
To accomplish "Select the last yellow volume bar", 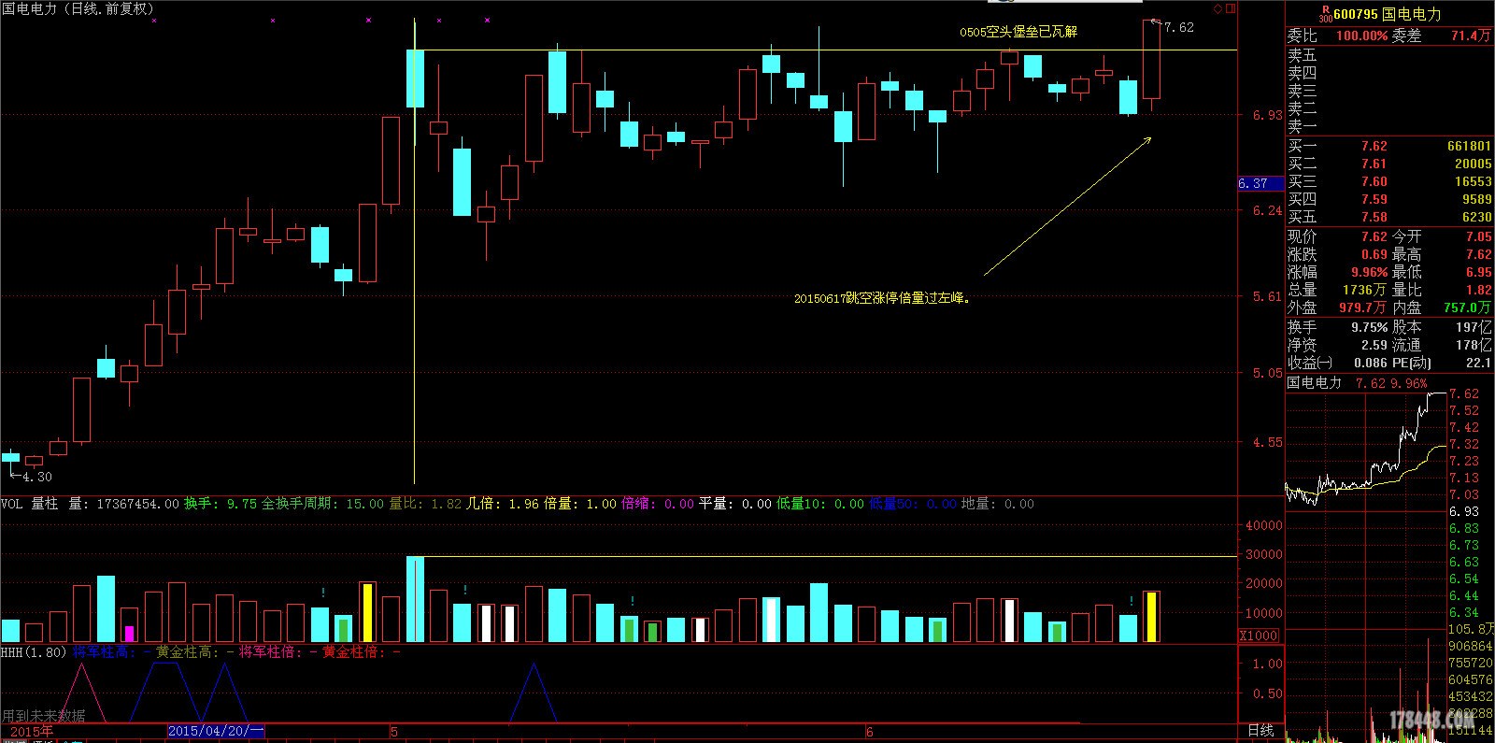I will [x=1151, y=617].
